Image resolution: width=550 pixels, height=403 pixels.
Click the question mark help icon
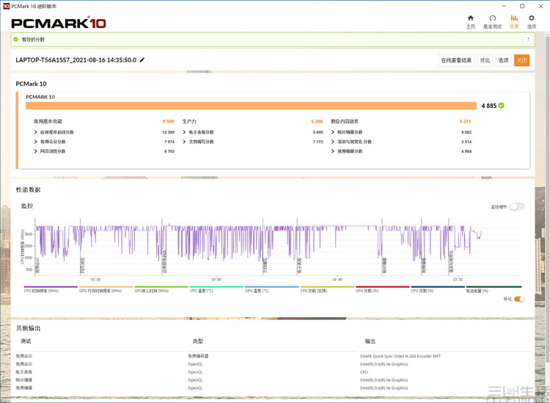pos(528,40)
